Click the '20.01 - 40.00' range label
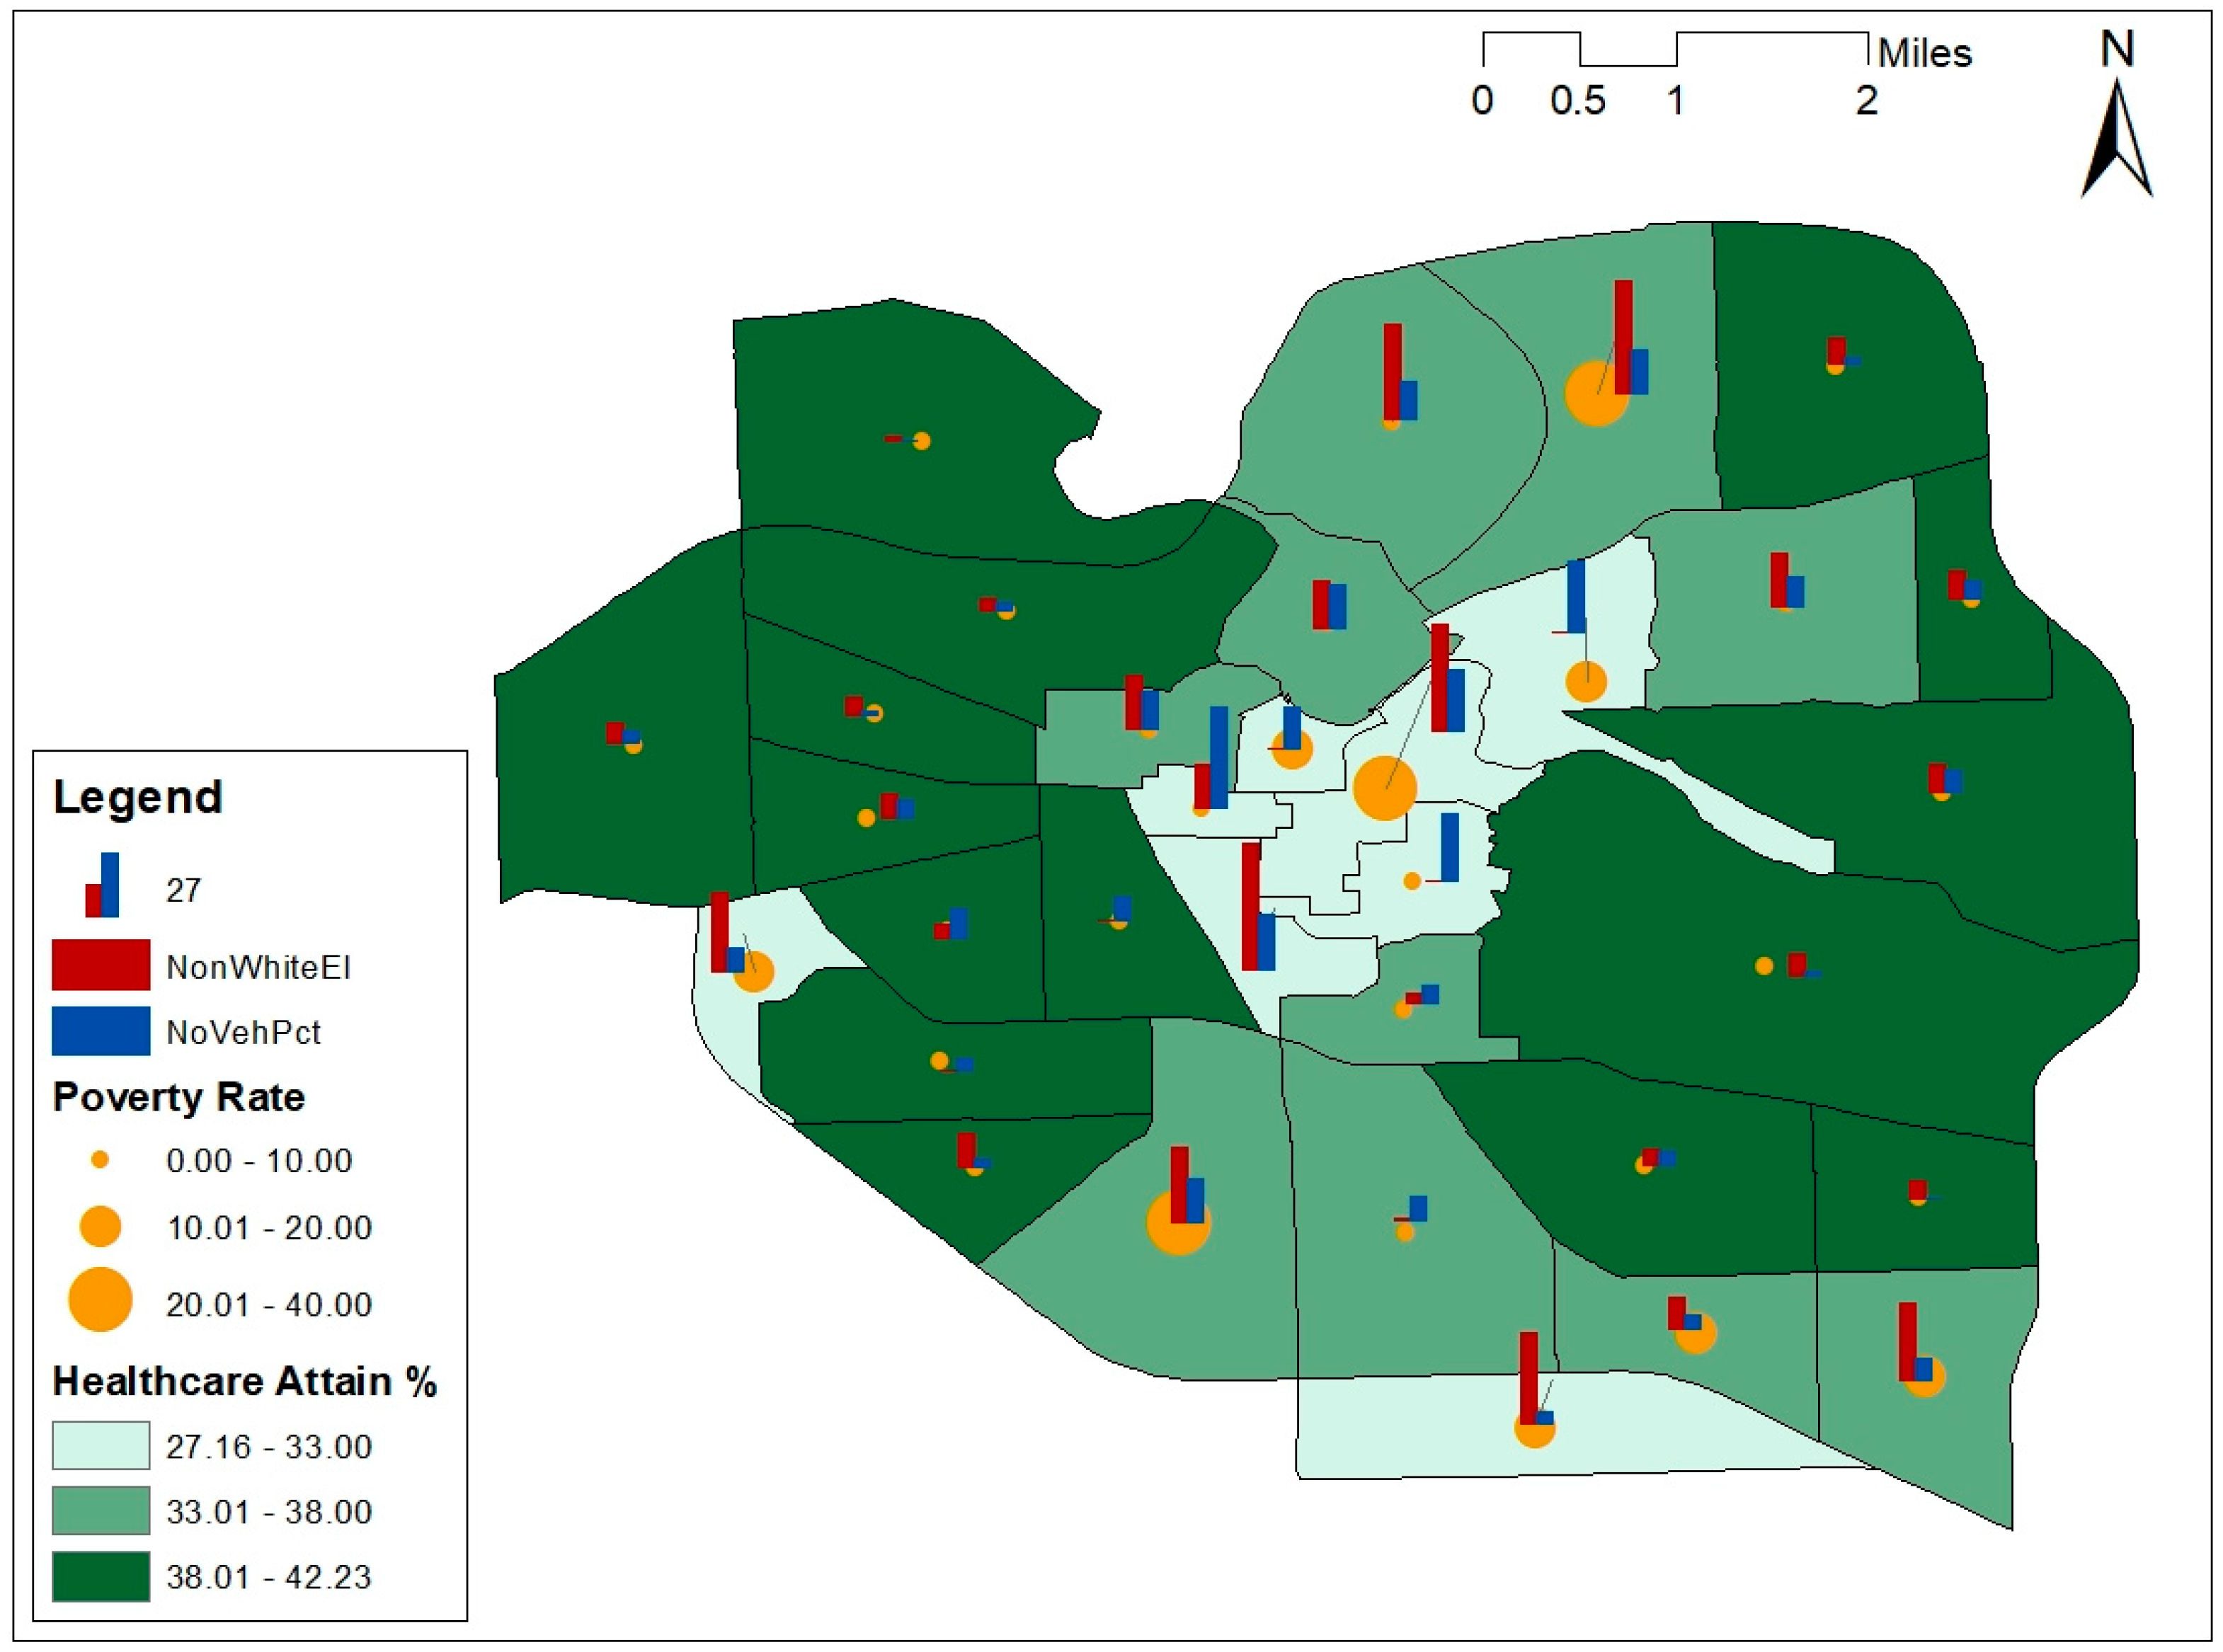This screenshot has width=2223, height=1652. coord(270,1306)
